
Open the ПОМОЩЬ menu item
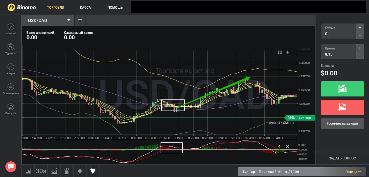[115, 7]
